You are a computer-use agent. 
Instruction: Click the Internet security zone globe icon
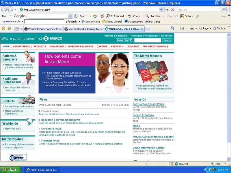pyautogui.click(x=176, y=164)
